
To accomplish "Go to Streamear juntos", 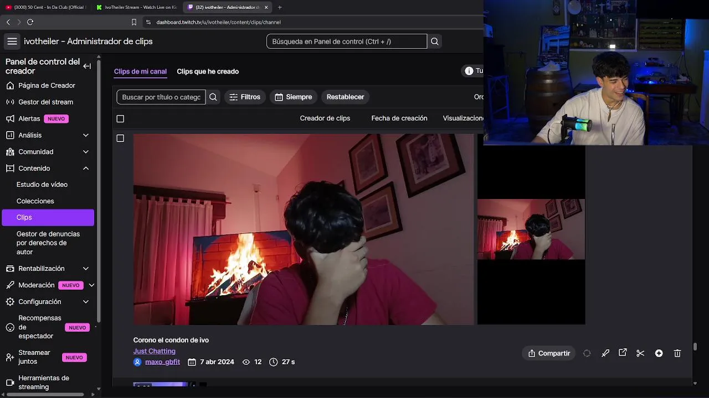I will [34, 357].
